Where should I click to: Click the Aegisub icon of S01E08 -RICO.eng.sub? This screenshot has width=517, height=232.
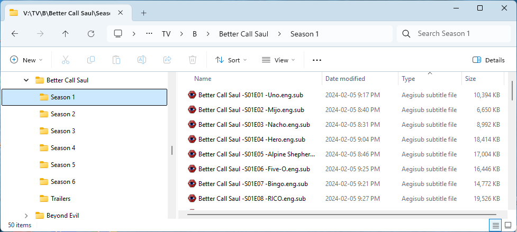(192, 199)
